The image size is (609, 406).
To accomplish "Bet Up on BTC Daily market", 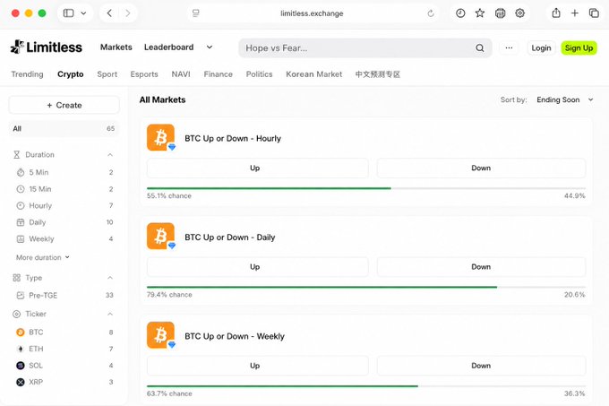I will tap(258, 267).
